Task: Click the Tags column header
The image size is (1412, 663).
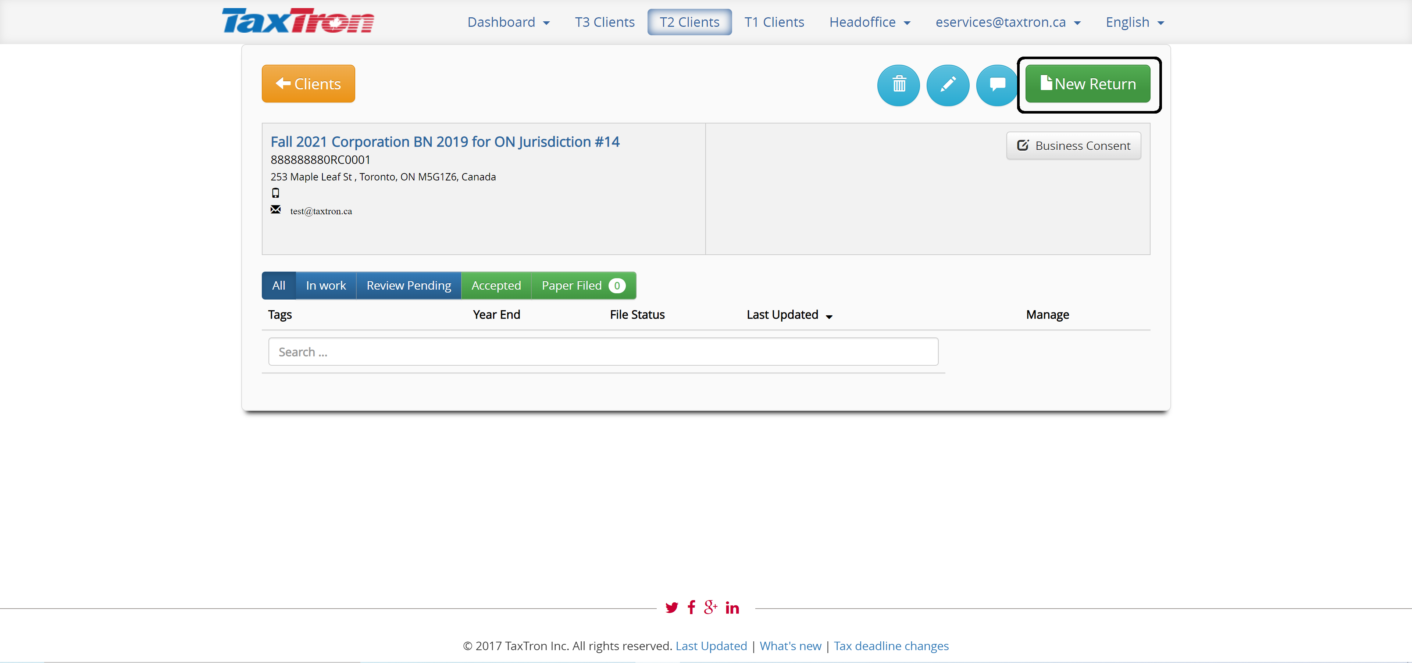Action: click(279, 315)
